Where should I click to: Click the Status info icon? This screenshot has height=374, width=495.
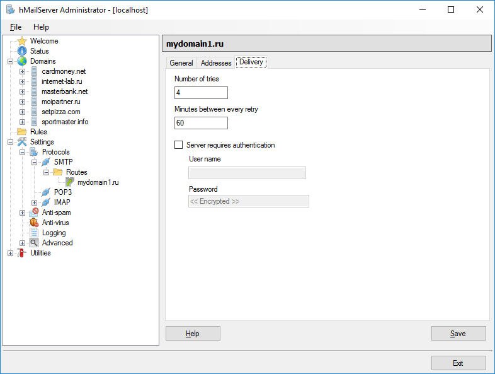coord(22,51)
